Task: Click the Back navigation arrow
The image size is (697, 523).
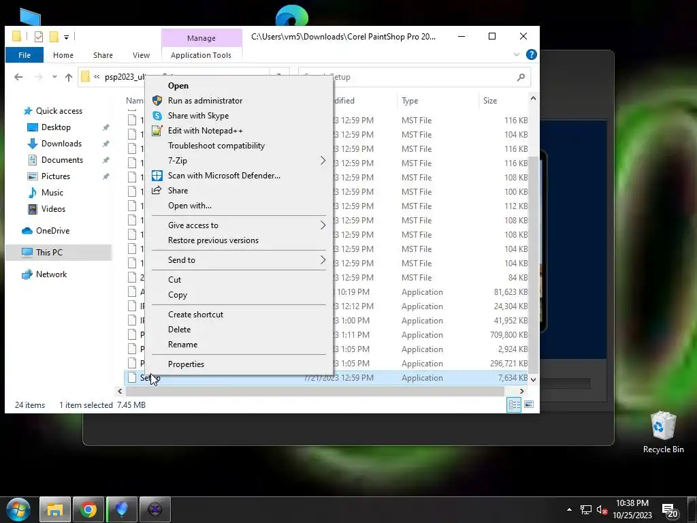Action: coord(18,77)
